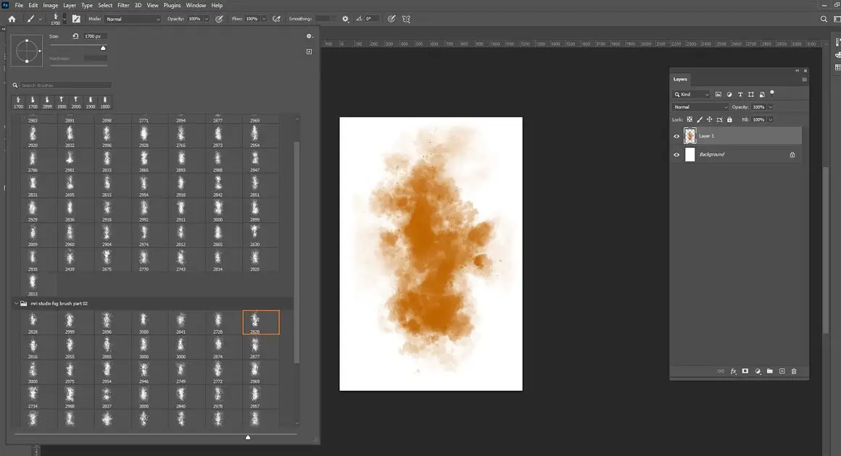841x456 pixels.
Task: Open layer filter Kind dropdown
Action: 692,94
